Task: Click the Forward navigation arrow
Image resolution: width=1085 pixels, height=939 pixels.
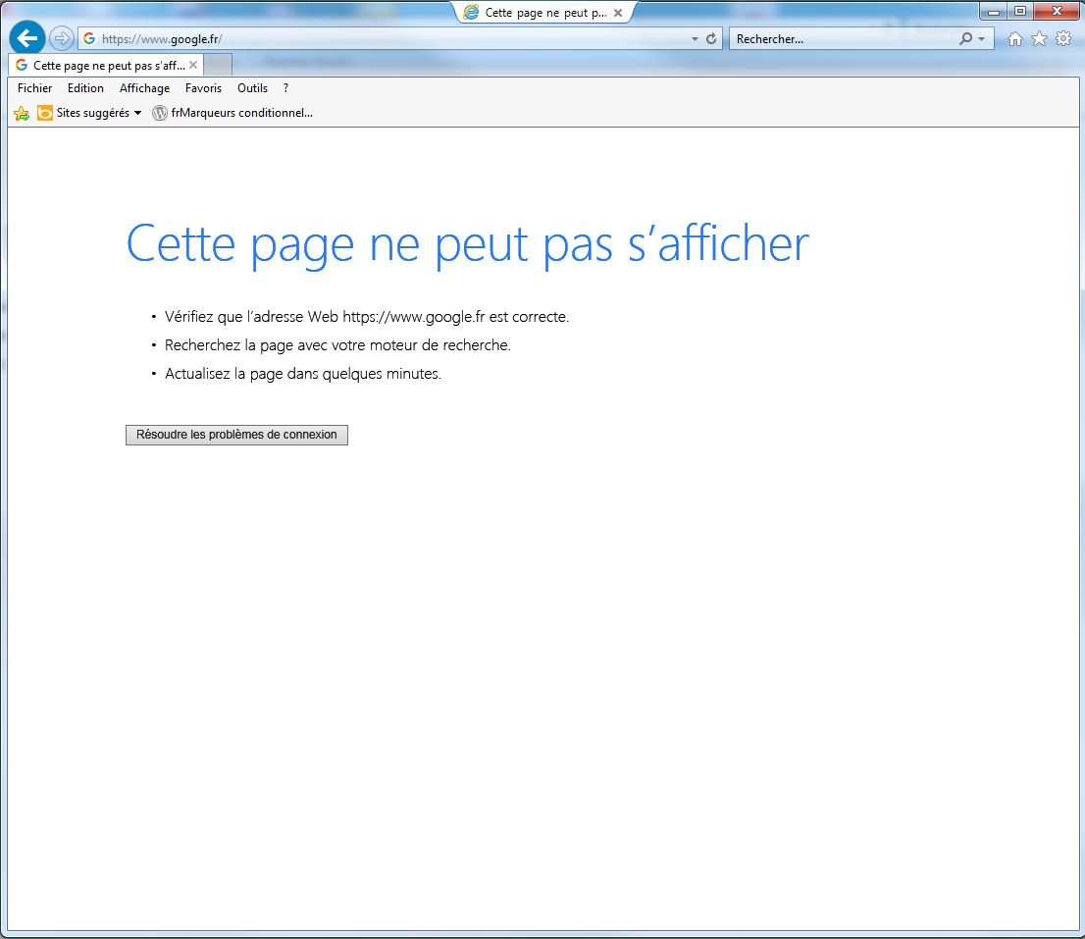Action: click(x=62, y=38)
